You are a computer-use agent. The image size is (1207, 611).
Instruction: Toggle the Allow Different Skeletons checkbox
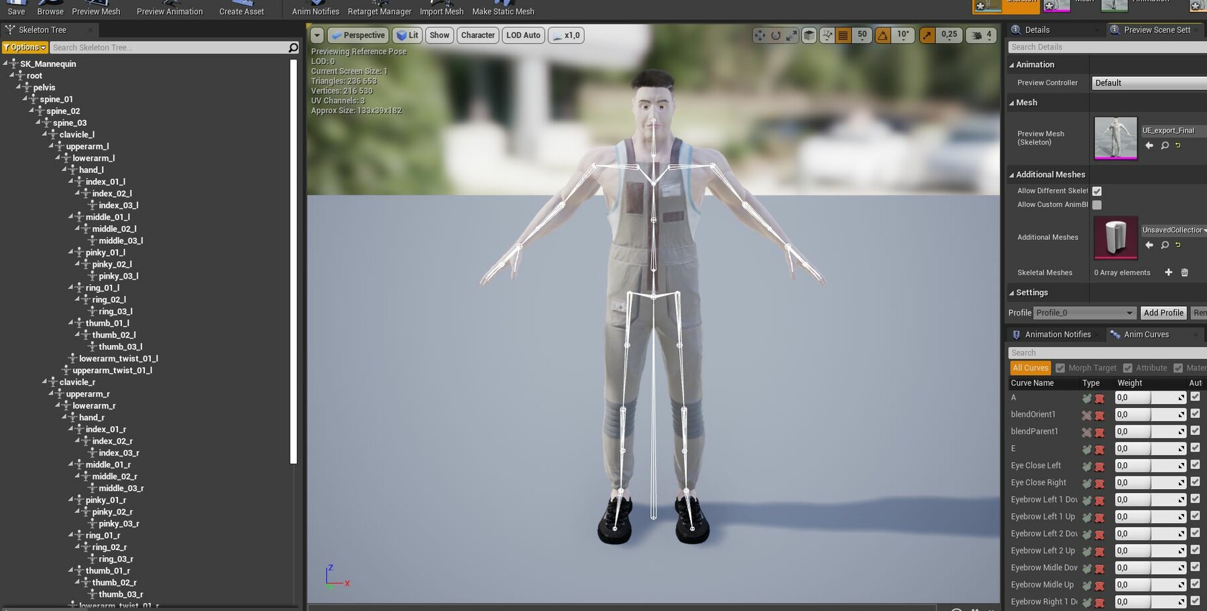tap(1097, 191)
